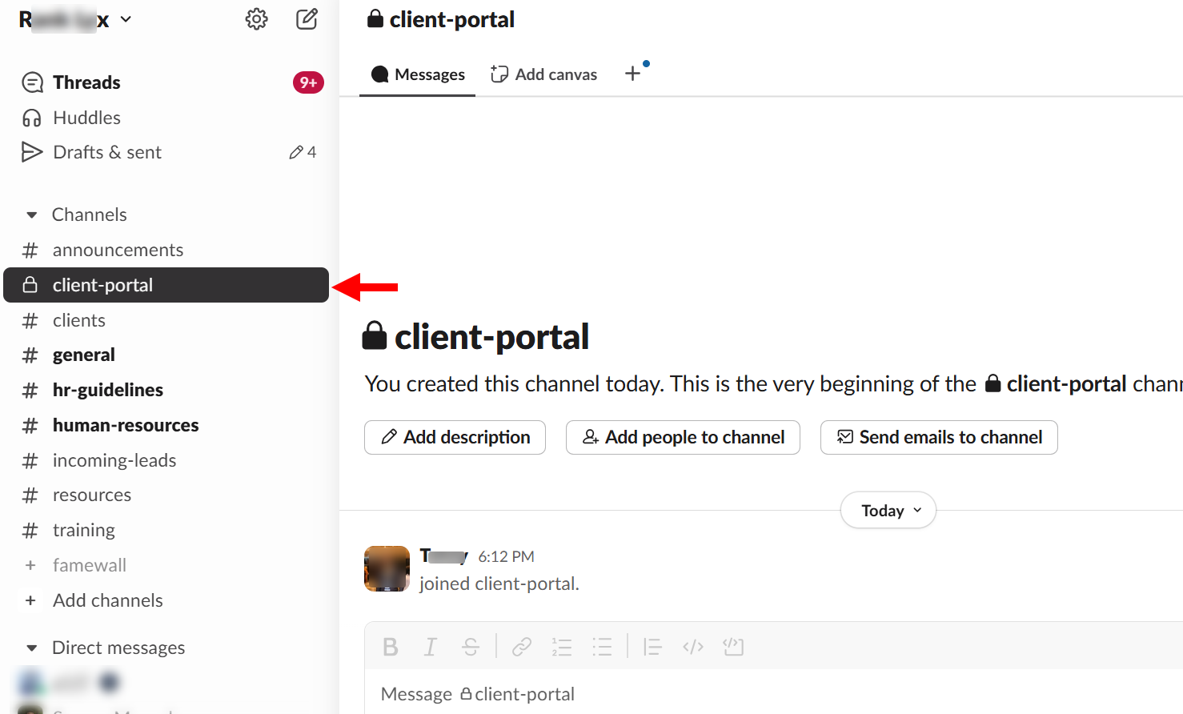
Task: Switch to the Messages tab
Action: [x=418, y=74]
